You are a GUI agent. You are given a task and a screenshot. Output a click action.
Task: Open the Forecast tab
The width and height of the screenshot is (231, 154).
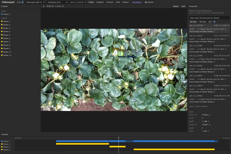pos(110,2)
